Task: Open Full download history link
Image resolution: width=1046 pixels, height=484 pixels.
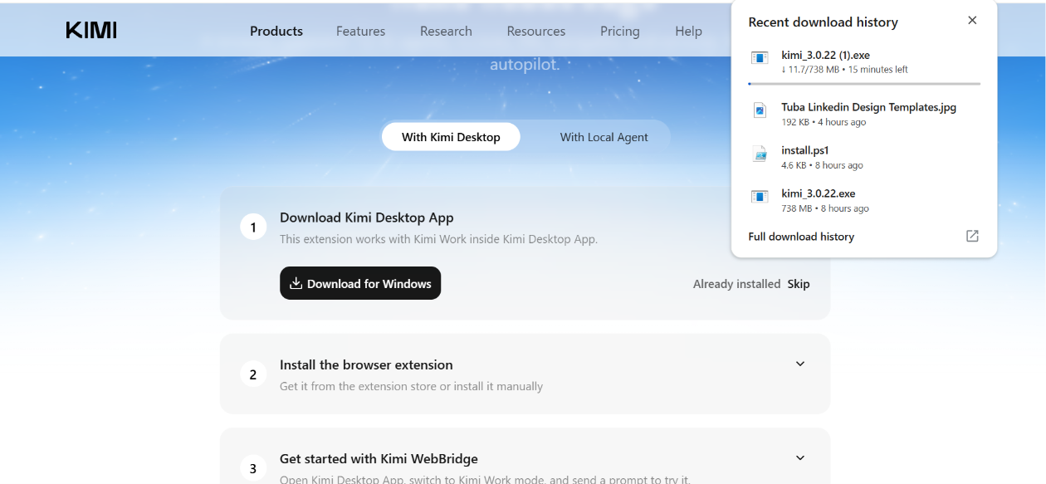Action: tap(801, 237)
